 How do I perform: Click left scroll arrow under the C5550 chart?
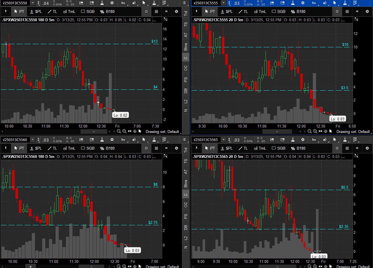(2, 132)
